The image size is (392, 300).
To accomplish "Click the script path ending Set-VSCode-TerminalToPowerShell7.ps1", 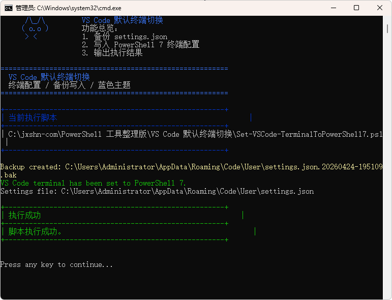I will 195,134.
